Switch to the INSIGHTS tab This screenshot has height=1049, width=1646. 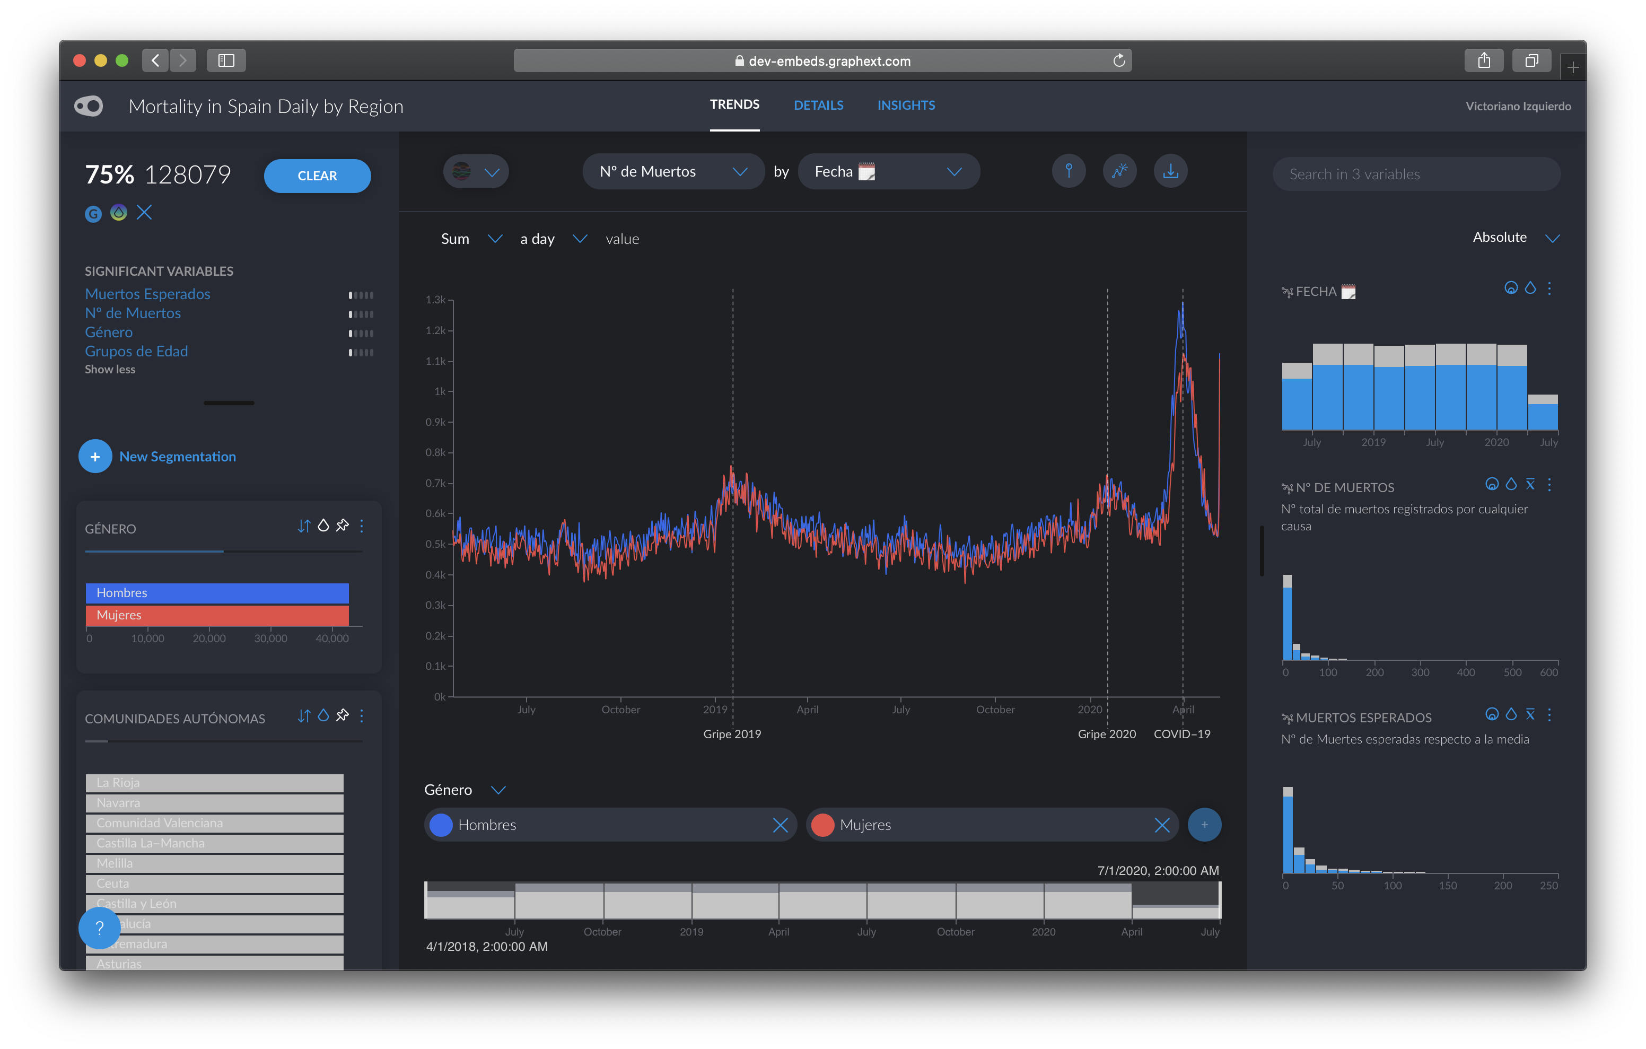(906, 106)
